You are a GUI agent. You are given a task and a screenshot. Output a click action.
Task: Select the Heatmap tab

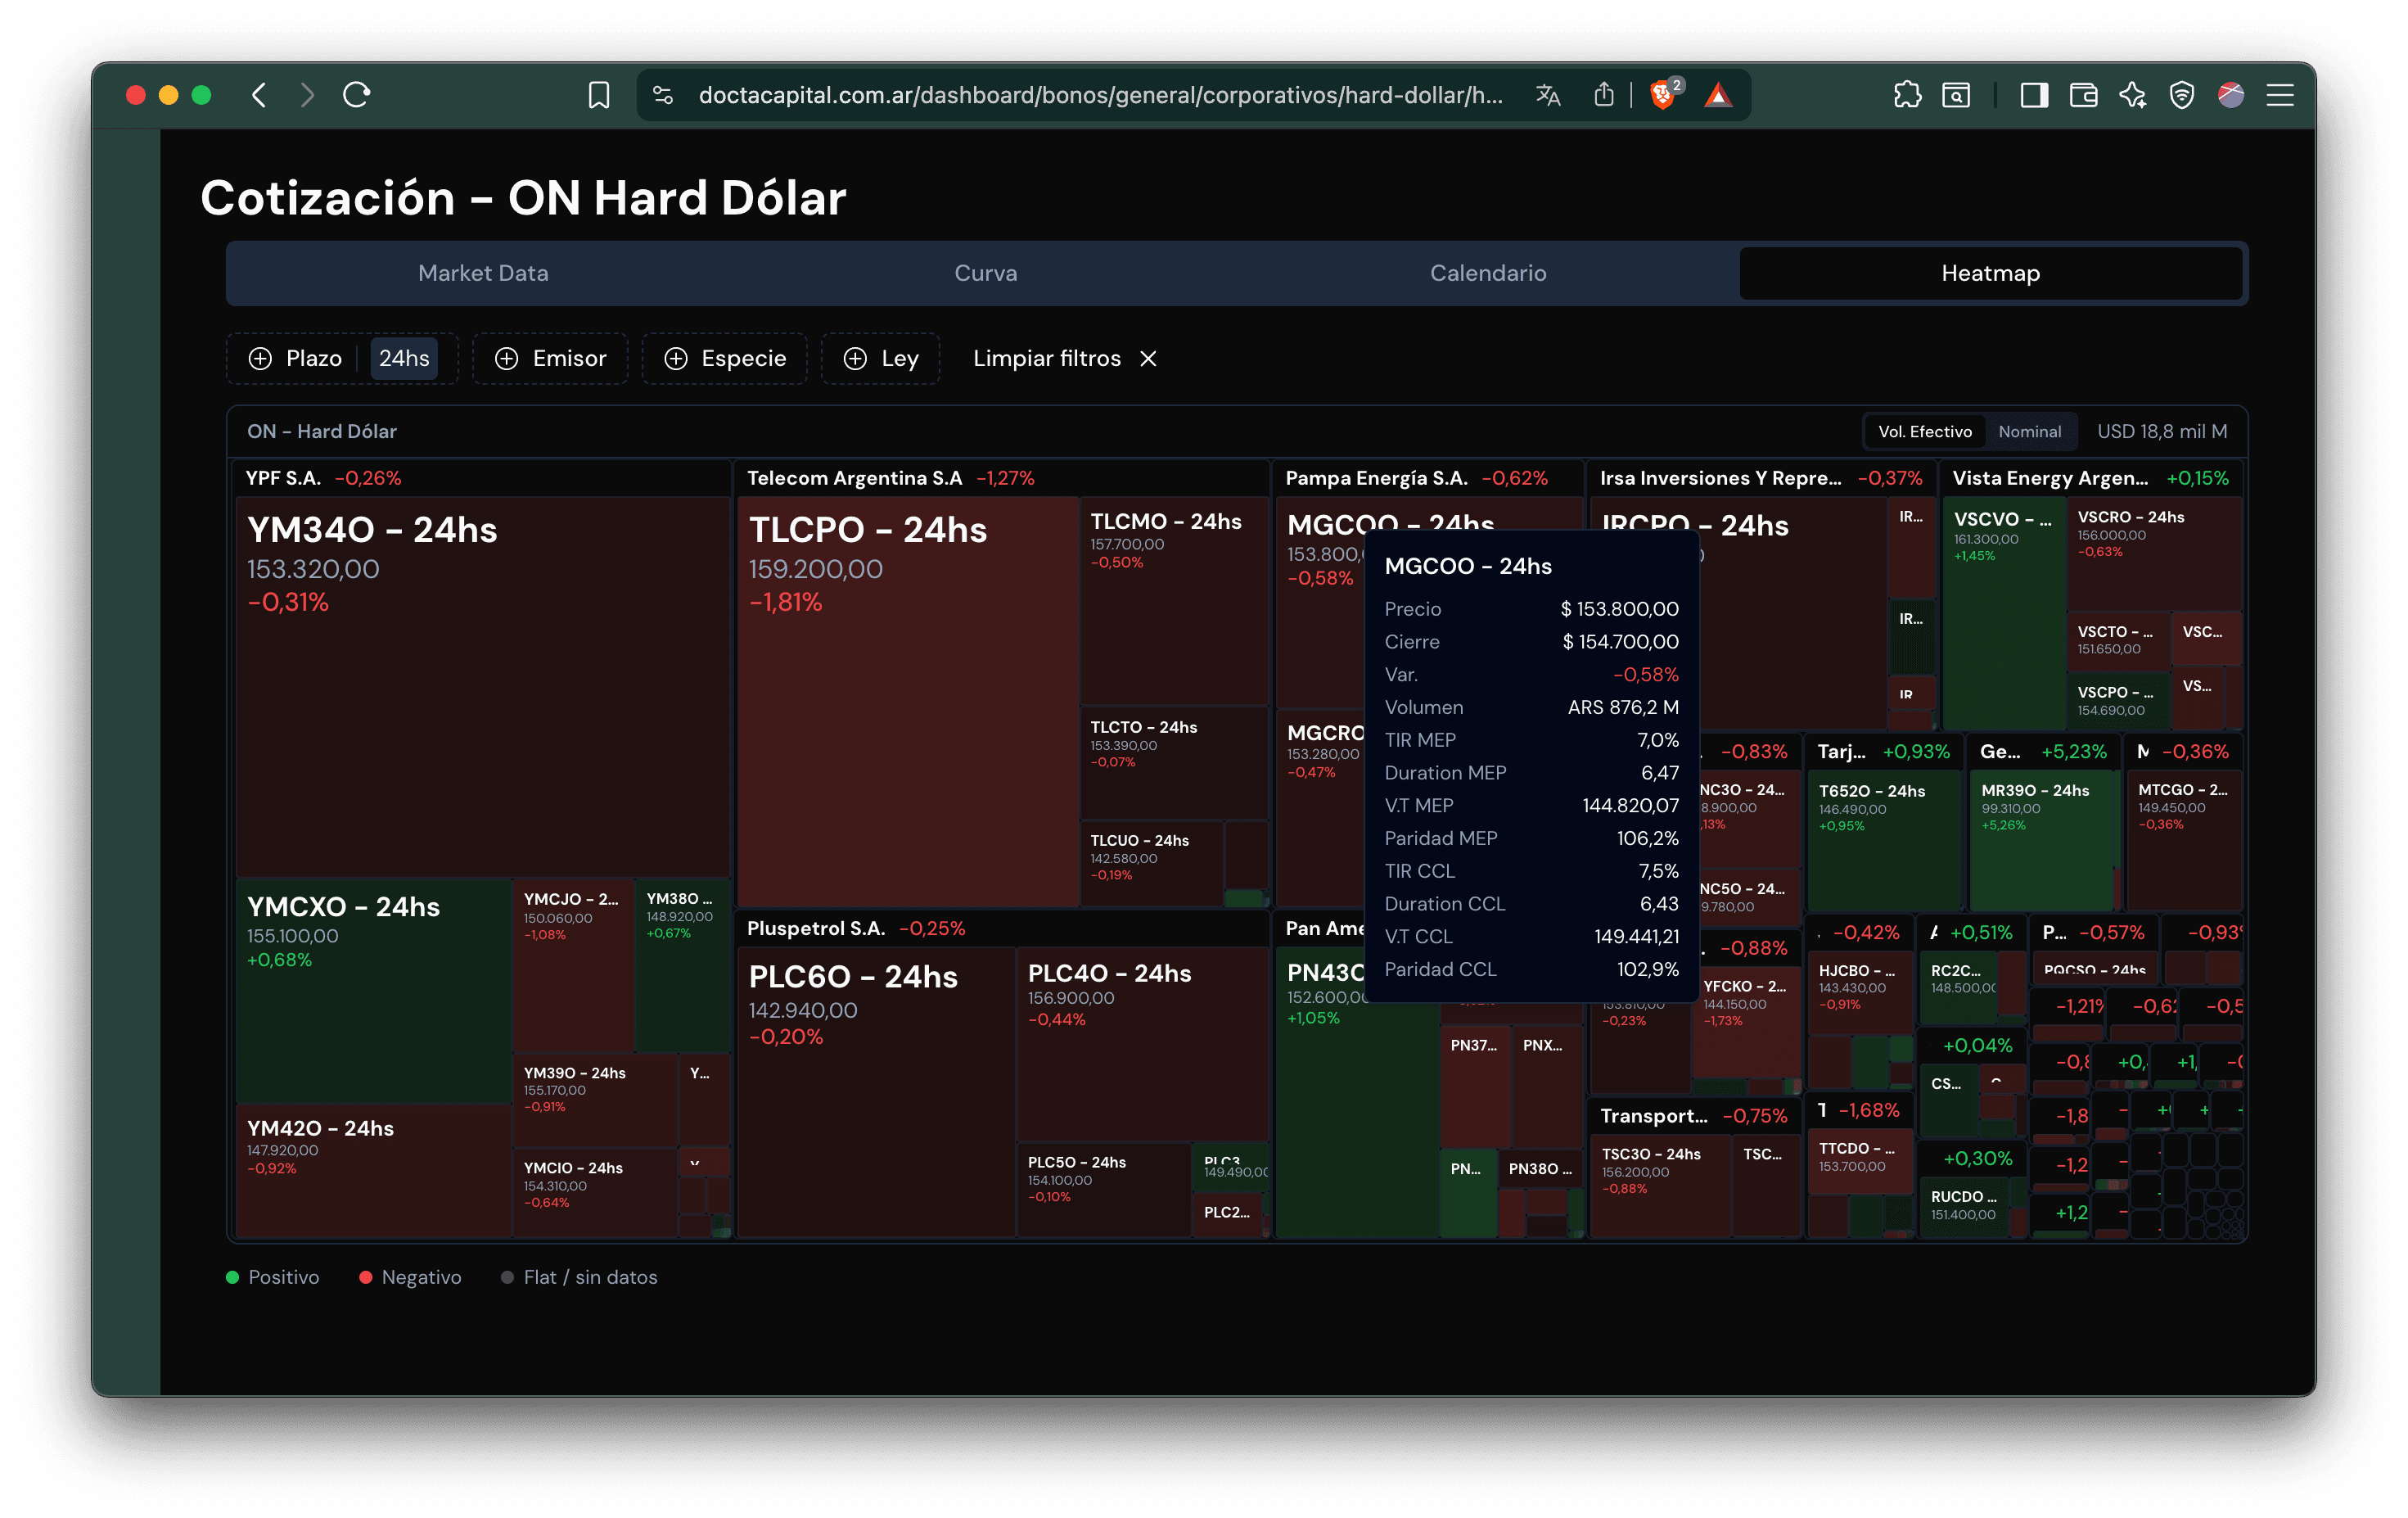pos(1990,273)
